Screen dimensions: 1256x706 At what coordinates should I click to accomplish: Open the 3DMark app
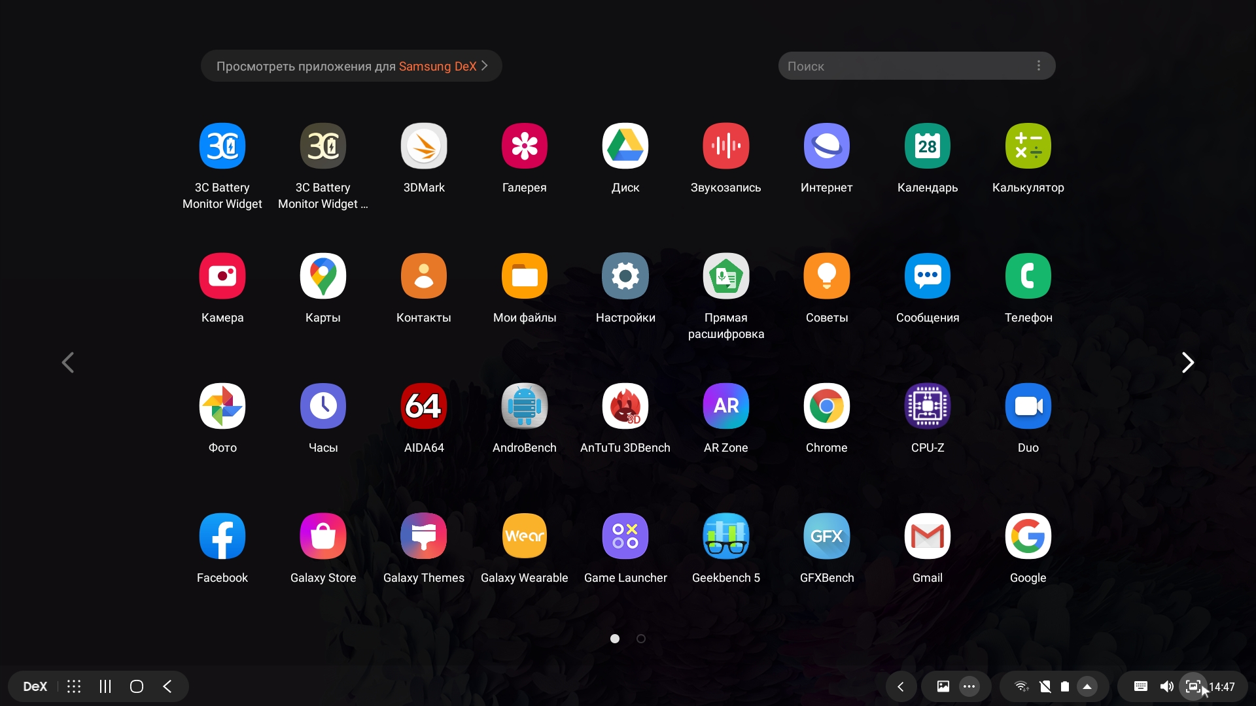point(424,146)
